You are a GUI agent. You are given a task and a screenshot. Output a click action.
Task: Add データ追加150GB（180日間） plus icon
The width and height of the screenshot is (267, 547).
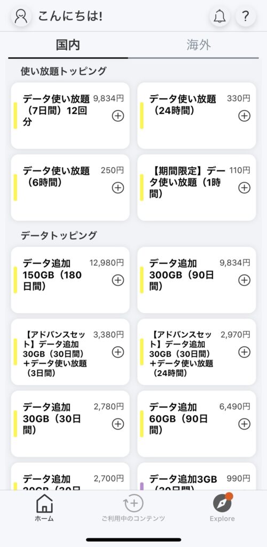pos(118,280)
